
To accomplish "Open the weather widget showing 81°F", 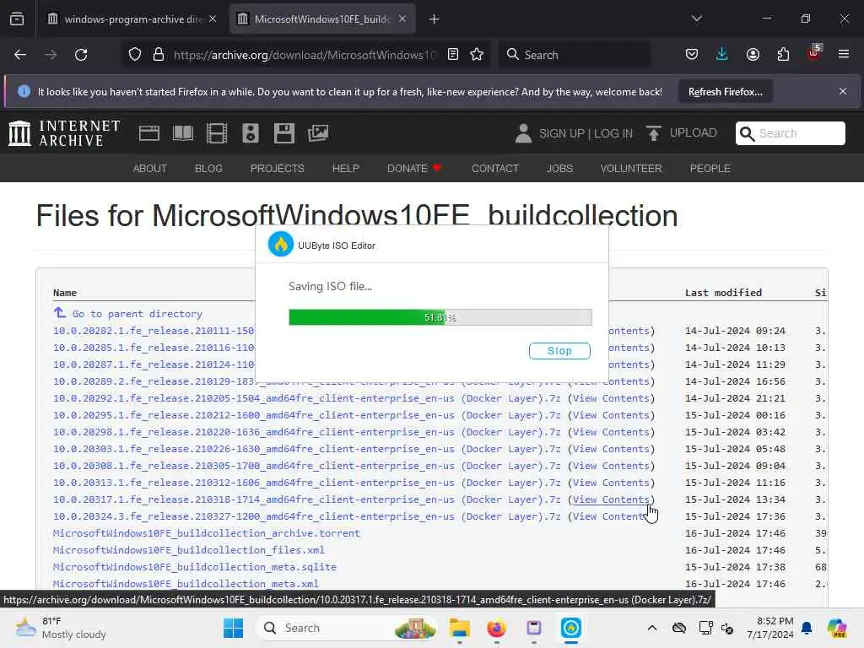I will (x=61, y=628).
